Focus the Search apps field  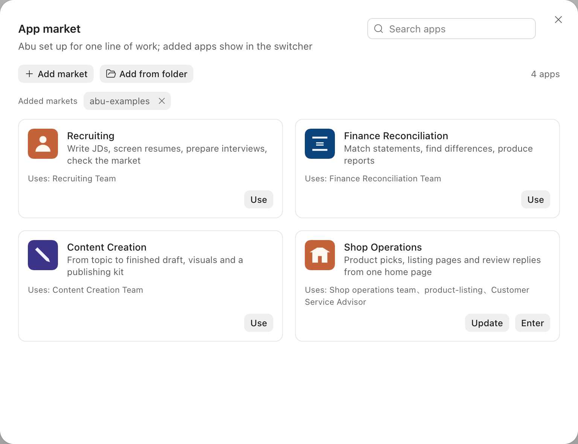pyautogui.click(x=452, y=29)
